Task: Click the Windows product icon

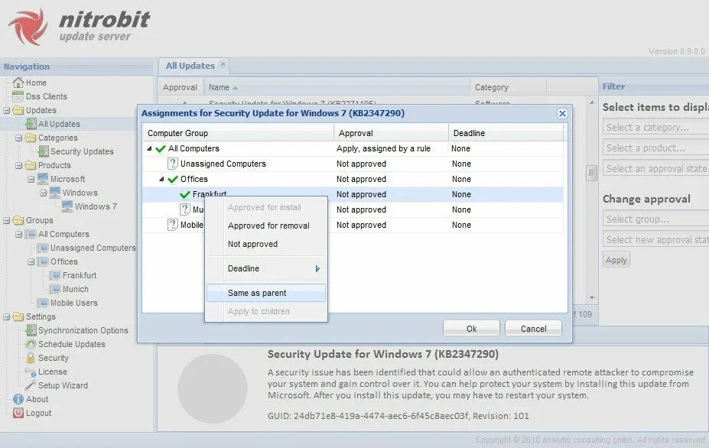Action: pos(55,193)
